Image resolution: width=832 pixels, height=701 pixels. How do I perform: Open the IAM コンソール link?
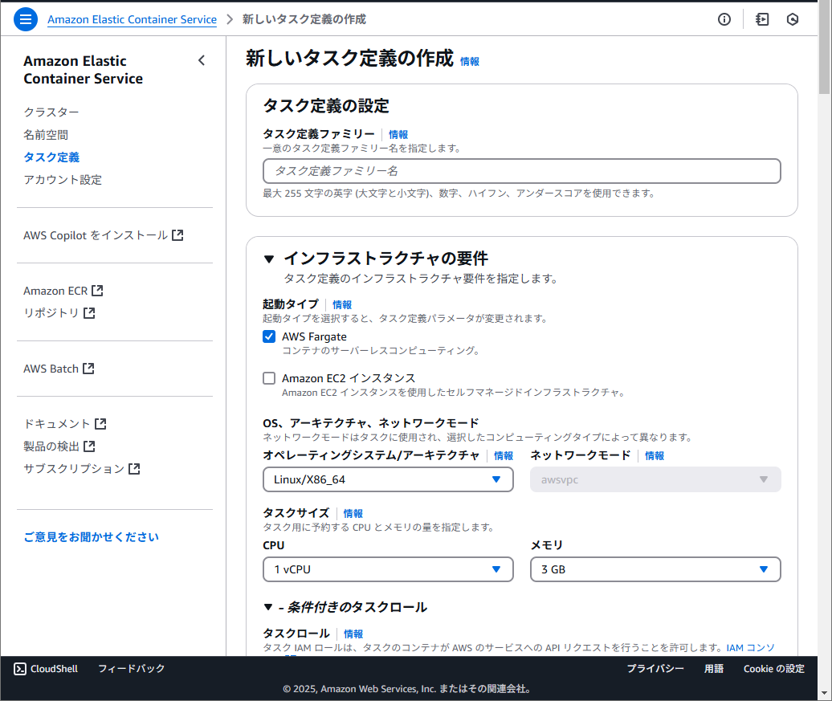tap(751, 648)
